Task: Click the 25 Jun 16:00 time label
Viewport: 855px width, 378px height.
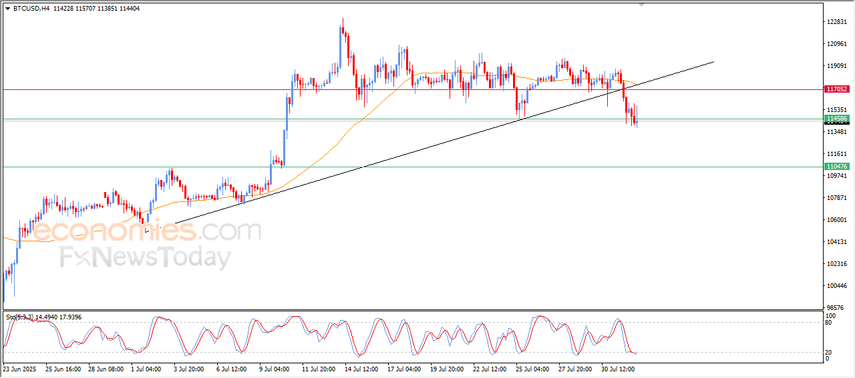Action: tap(63, 369)
